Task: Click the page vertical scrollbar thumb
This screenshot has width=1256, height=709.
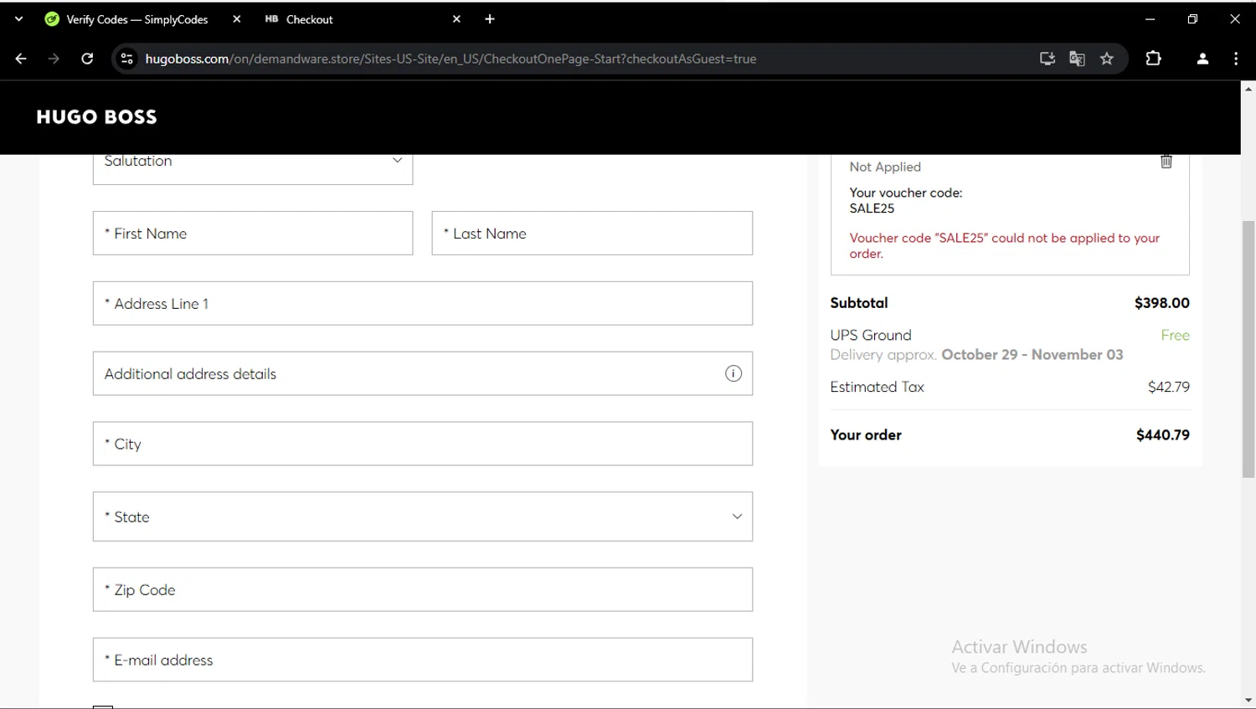Action: click(1248, 349)
